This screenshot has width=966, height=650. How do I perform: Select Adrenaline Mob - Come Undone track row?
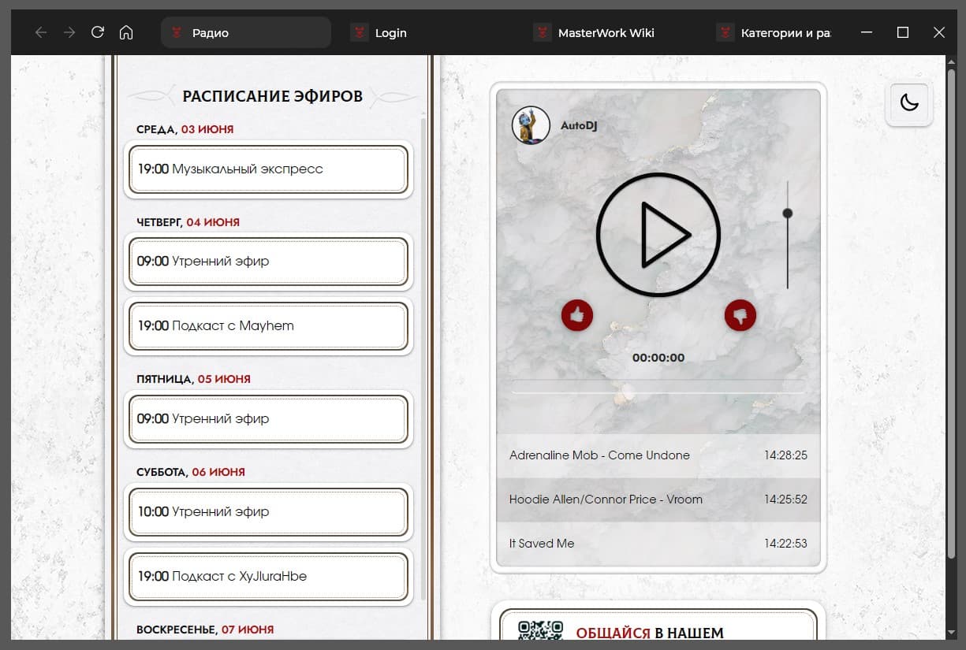click(658, 455)
